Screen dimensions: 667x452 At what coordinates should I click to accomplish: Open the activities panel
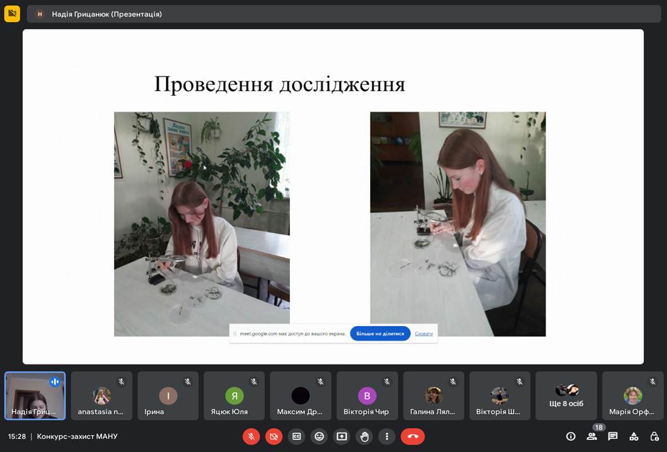(634, 436)
